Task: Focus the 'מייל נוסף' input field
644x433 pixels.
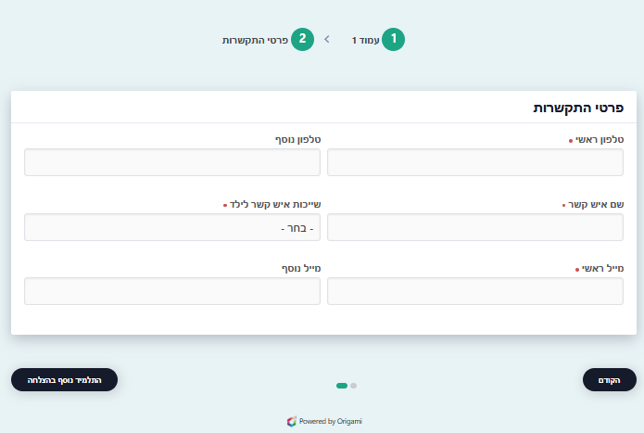Action: [x=172, y=291]
